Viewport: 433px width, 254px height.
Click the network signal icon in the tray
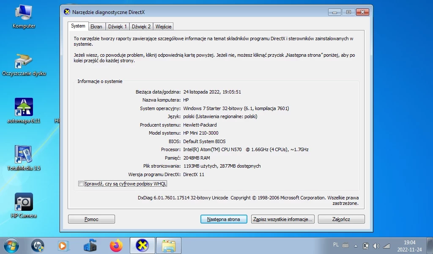[386, 246]
